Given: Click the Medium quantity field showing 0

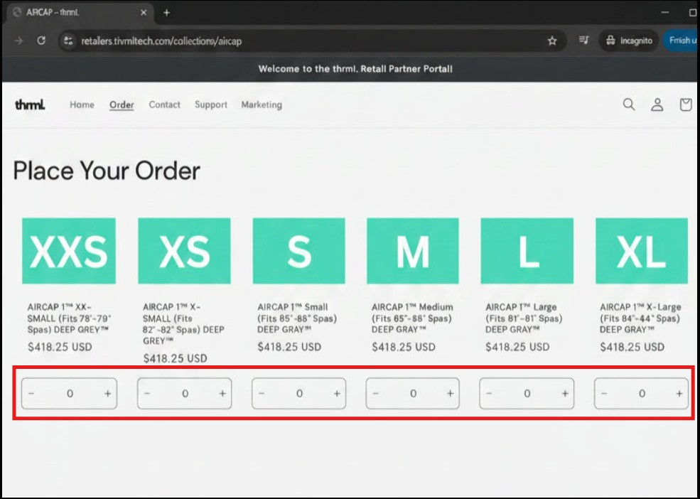Looking at the screenshot, I should pos(413,394).
